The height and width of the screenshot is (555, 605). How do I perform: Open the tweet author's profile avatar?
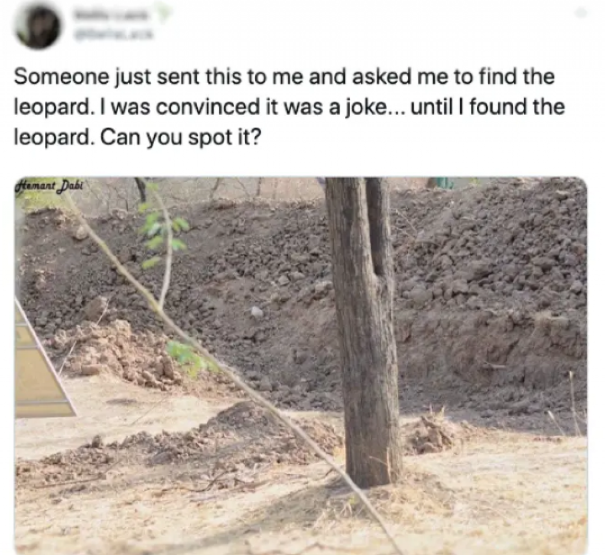tap(38, 26)
